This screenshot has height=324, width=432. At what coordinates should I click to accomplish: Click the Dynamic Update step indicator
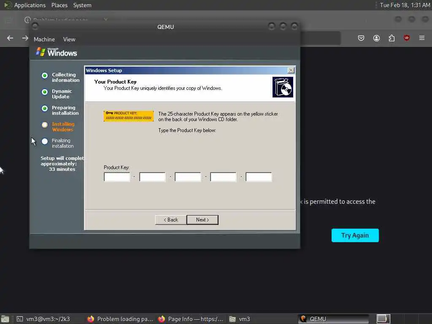45,92
